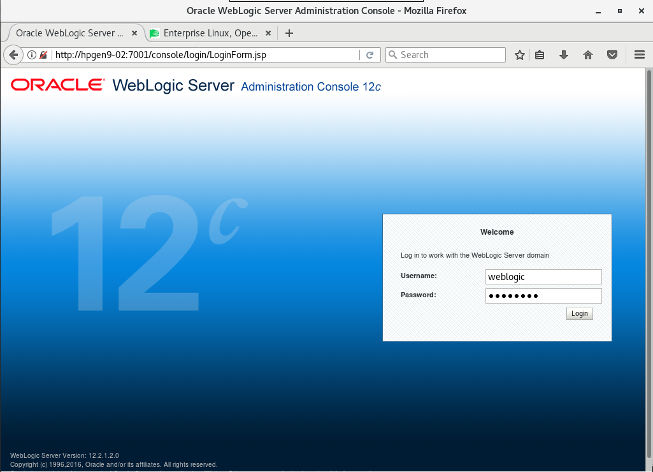The width and height of the screenshot is (653, 472).
Task: Go to homepage using the home icon
Action: pyautogui.click(x=587, y=55)
